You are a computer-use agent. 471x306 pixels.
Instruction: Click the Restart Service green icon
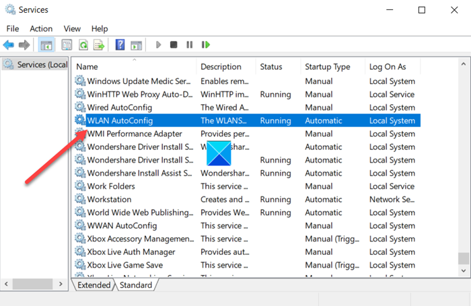point(206,45)
